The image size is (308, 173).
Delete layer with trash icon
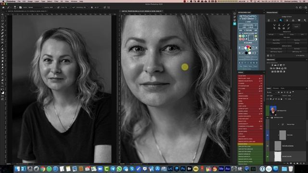point(304,163)
